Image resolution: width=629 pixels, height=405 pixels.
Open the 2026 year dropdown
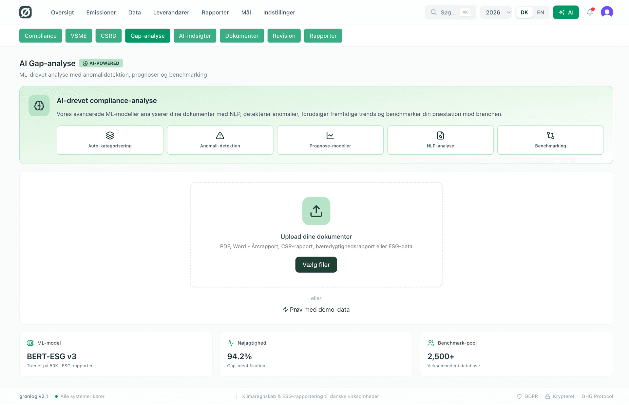point(496,12)
